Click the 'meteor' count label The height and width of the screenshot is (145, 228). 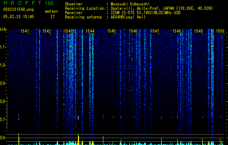pos(51,11)
